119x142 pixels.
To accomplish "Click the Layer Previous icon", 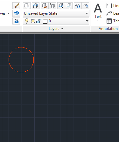I will pos(52,6).
